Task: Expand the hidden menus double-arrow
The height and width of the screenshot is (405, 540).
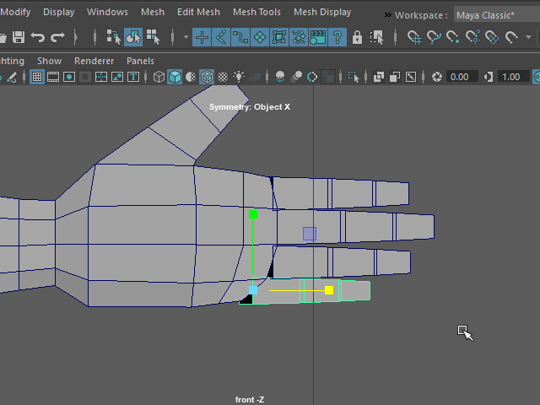Action: click(x=387, y=15)
